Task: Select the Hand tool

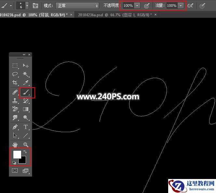Action: click(x=15, y=145)
